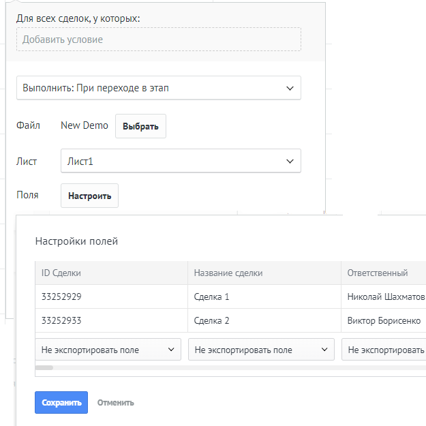426x426 pixels.
Task: Click the 'Сделка 1' table cell
Action: (264, 296)
